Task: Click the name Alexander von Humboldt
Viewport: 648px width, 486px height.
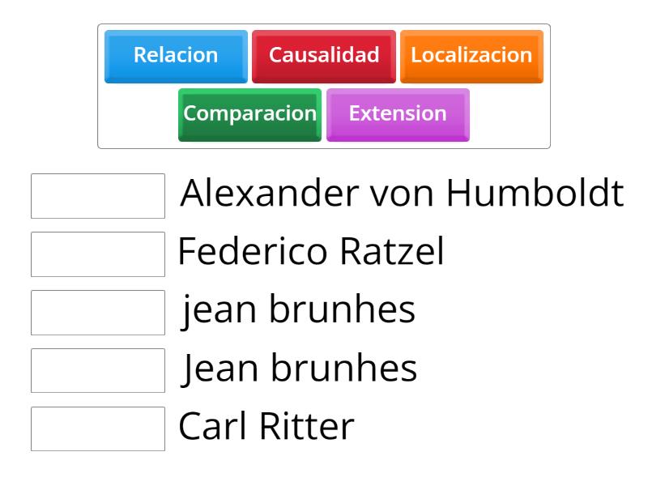Action: tap(401, 194)
